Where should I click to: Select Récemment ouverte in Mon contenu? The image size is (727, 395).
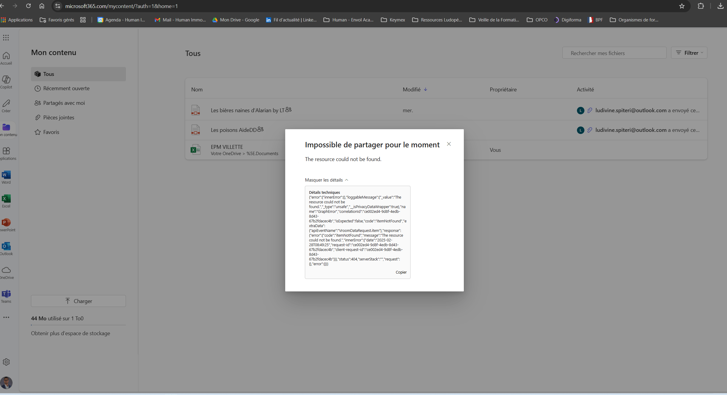66,88
